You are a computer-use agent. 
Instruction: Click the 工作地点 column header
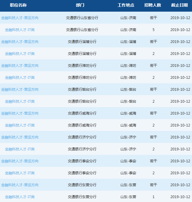click(x=126, y=5)
